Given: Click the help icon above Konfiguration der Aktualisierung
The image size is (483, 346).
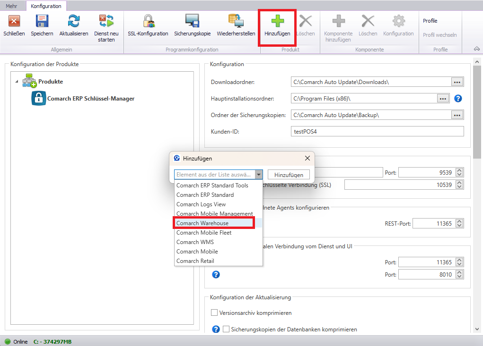Looking at the screenshot, I should (x=216, y=274).
